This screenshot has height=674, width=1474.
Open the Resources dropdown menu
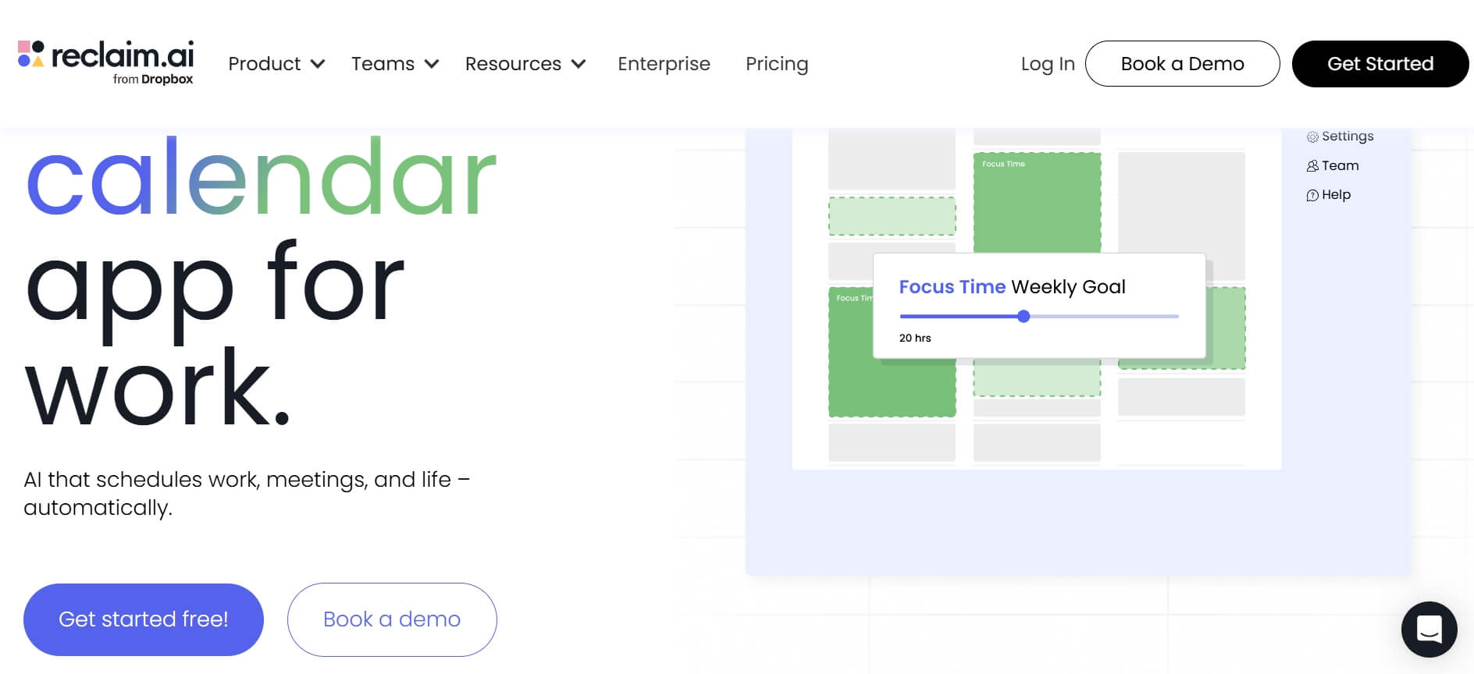(x=525, y=64)
